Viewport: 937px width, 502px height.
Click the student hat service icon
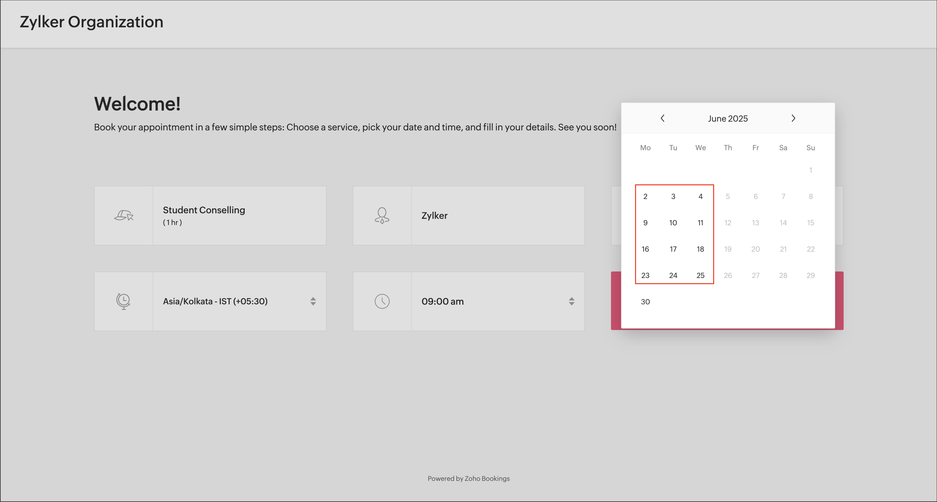(x=124, y=216)
